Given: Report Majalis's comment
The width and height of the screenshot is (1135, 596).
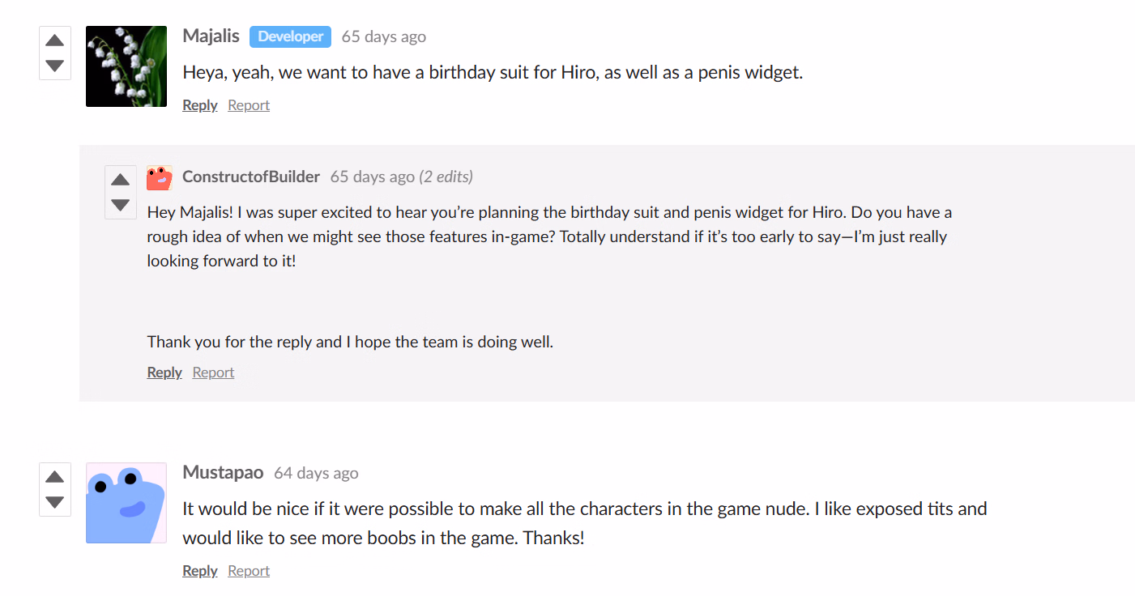Looking at the screenshot, I should 248,105.
